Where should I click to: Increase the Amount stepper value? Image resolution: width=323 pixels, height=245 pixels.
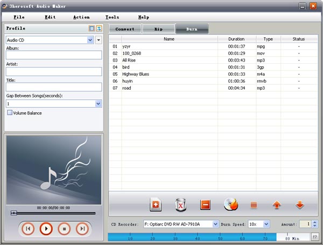(x=315, y=222)
